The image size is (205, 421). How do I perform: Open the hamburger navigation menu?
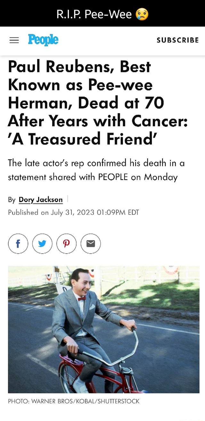(x=14, y=40)
